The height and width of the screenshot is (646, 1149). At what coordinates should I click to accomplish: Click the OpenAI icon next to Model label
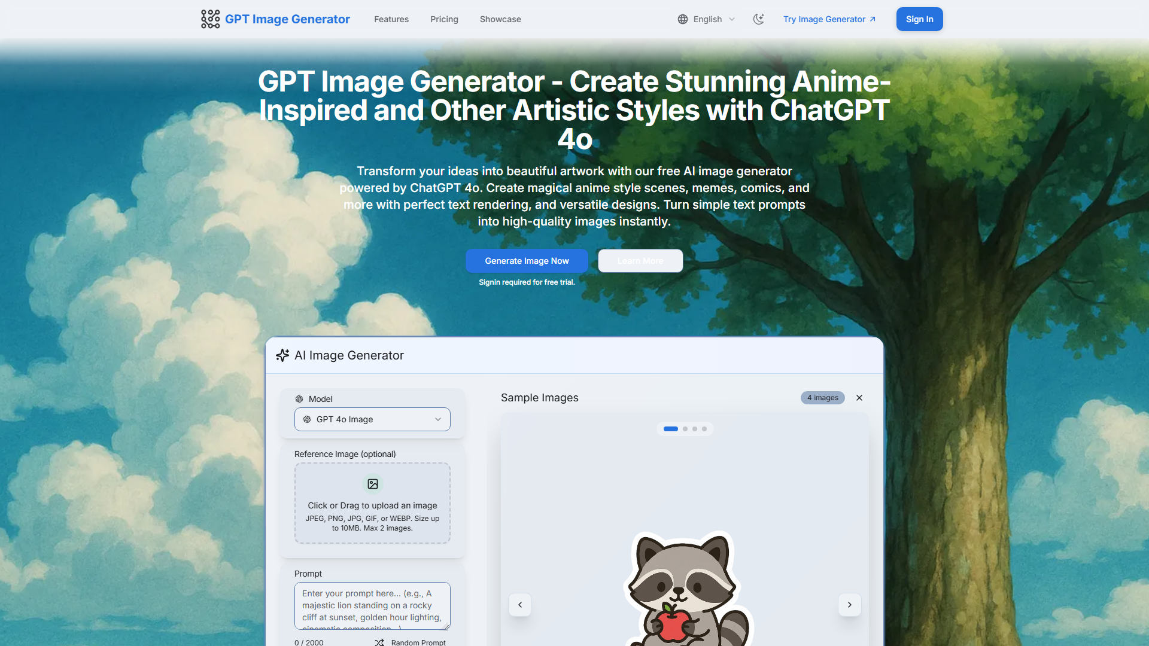(299, 399)
